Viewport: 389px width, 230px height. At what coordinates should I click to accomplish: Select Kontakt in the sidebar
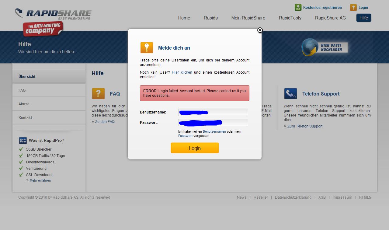coord(49,118)
